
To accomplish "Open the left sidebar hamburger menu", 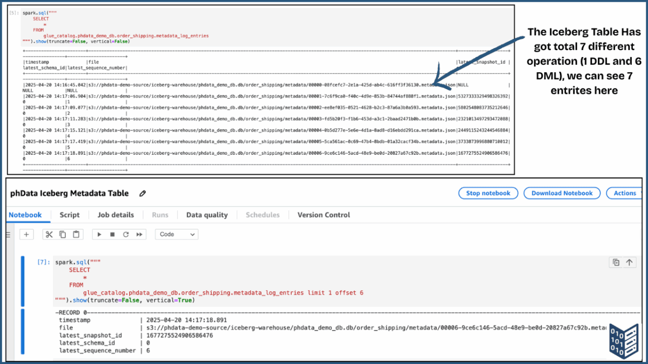I will point(9,234).
